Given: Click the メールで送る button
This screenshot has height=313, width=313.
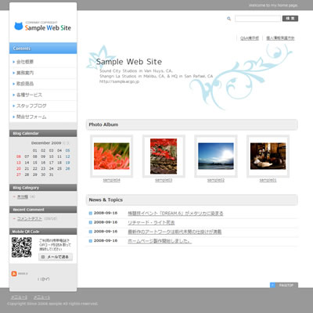Looking at the screenshot, I should pos(56,257).
